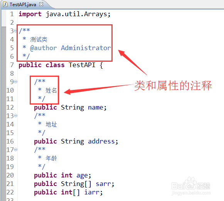Screen dimensions: 224x201
Task: Click the Baidu jingyan watermark logo
Action: click(191, 186)
